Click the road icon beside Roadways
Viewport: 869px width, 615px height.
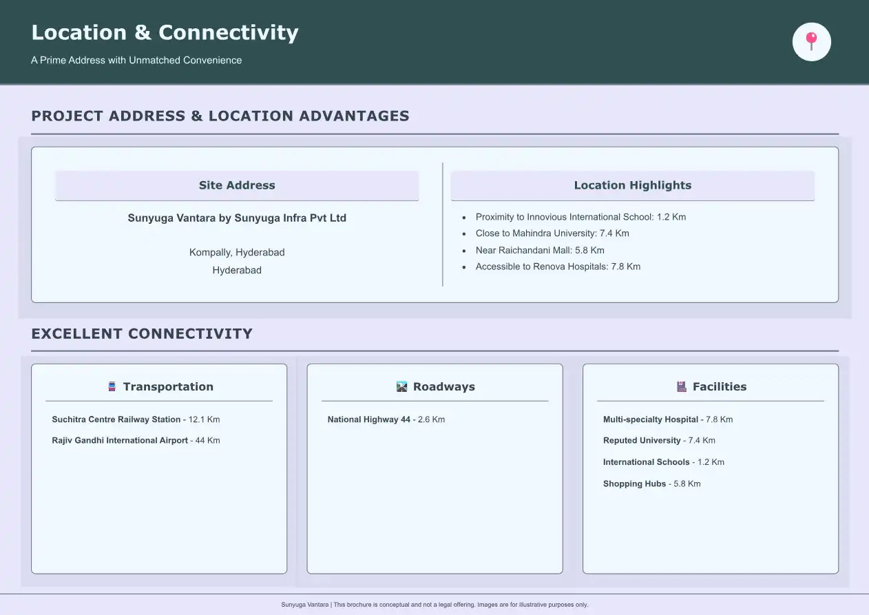402,387
